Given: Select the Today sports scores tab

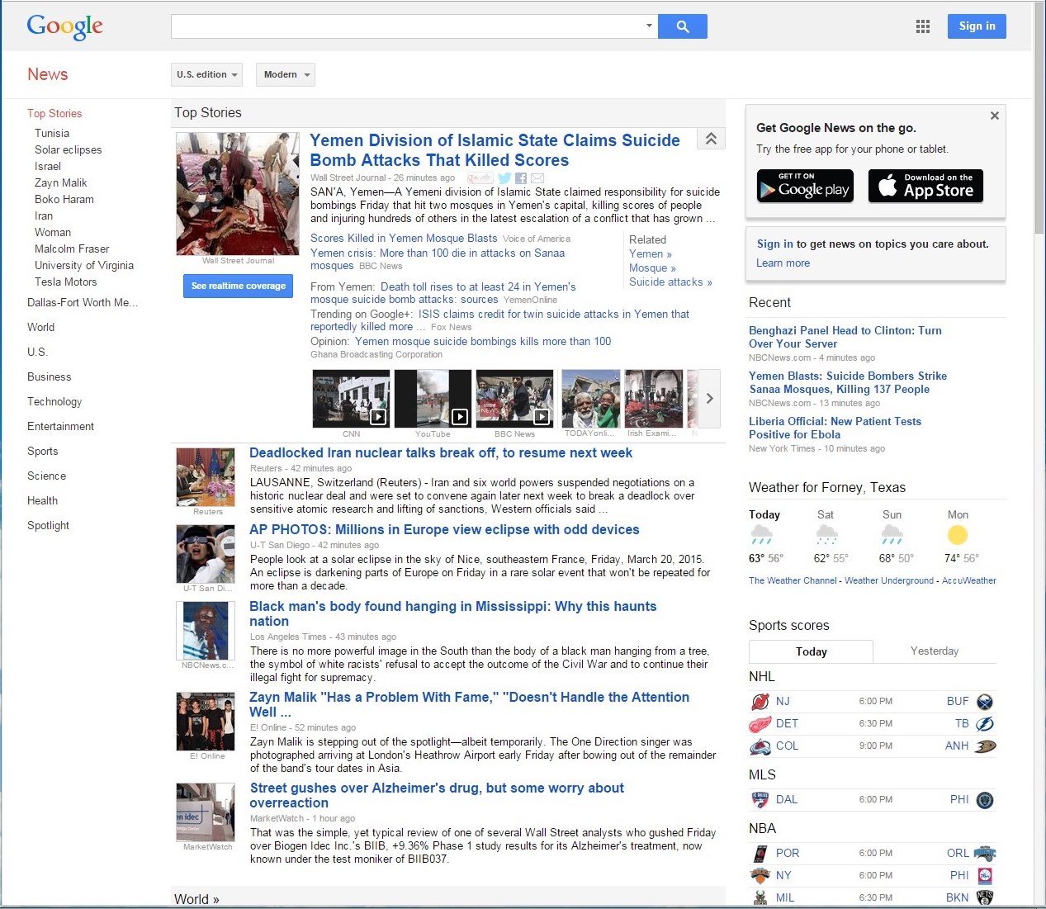Looking at the screenshot, I should coord(811,651).
